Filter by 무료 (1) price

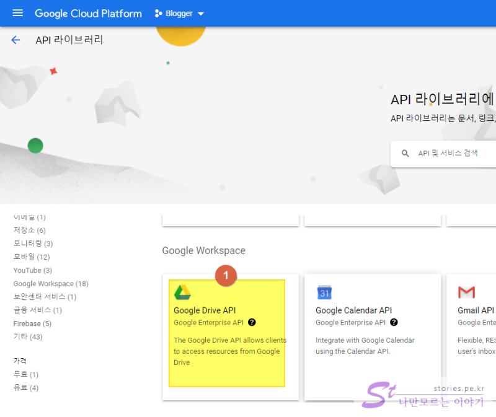26,375
